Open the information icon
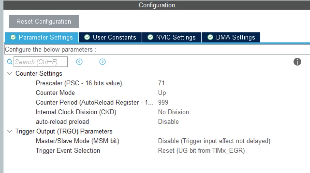Screen dimensions: 310x173 click(297, 62)
